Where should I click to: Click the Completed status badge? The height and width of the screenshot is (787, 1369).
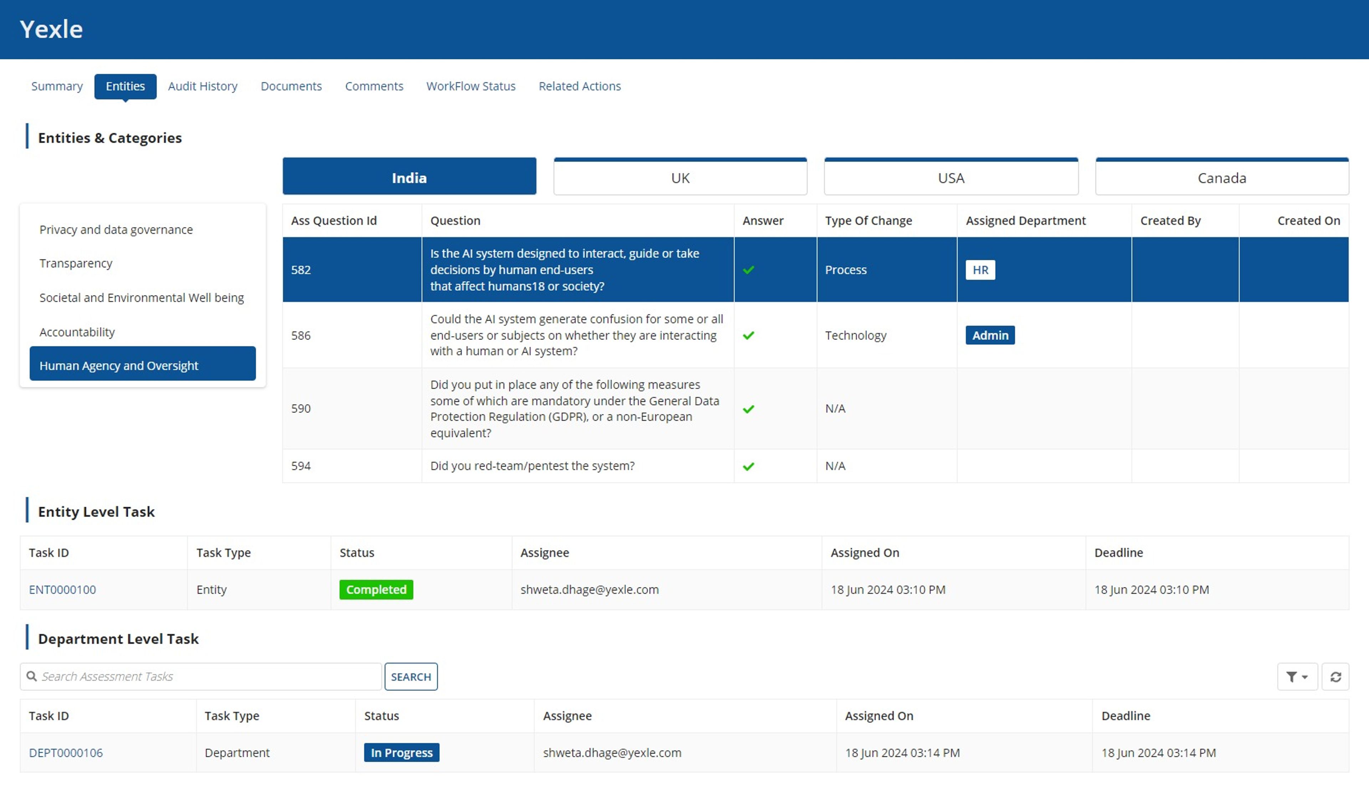376,590
